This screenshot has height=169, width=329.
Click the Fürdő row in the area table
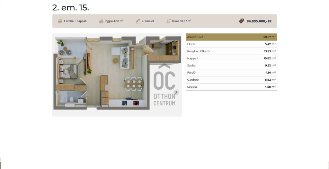(231, 72)
